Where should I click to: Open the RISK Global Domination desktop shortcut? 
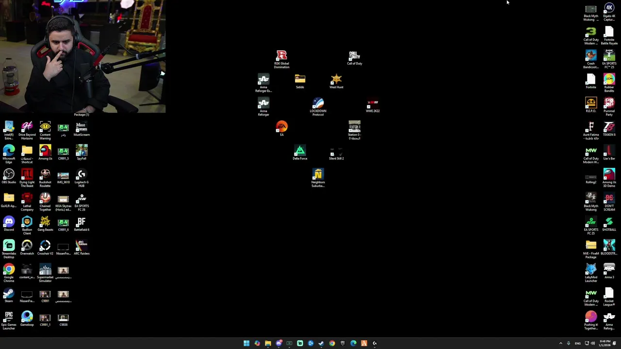point(281,60)
